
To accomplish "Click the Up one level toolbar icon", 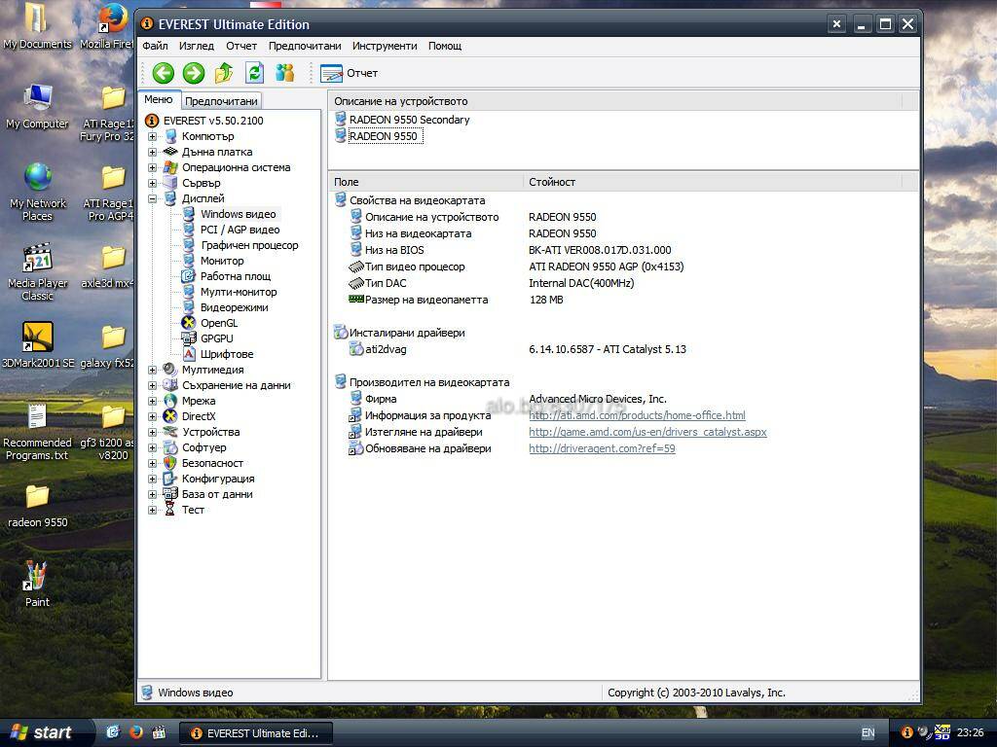I will click(x=224, y=73).
